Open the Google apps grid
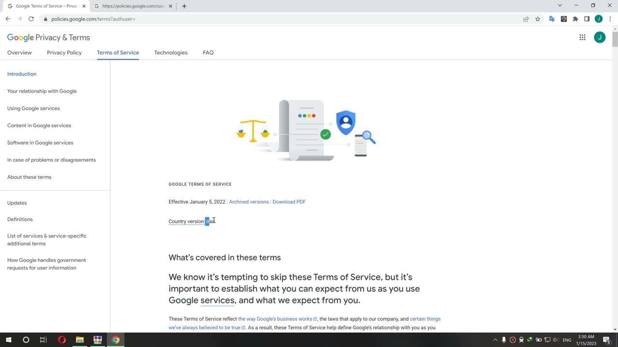 (582, 38)
